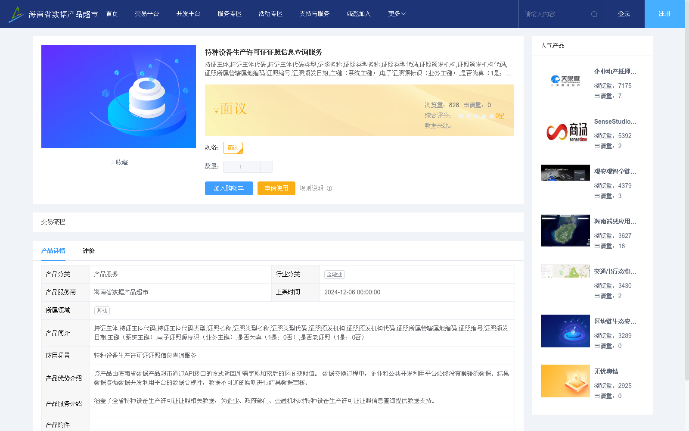Click the 交易流程 section header
The image size is (689, 431).
pos(53,222)
